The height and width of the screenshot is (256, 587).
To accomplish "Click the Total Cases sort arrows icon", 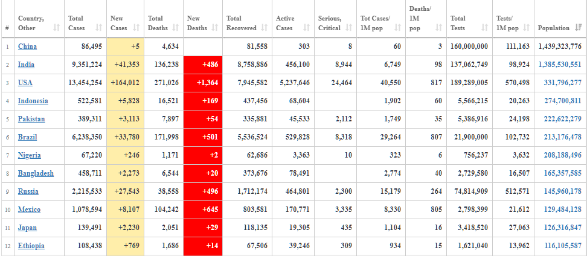I will 99,28.
